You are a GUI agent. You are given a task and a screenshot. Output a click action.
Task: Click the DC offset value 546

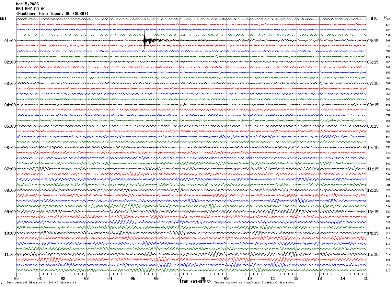point(388,46)
